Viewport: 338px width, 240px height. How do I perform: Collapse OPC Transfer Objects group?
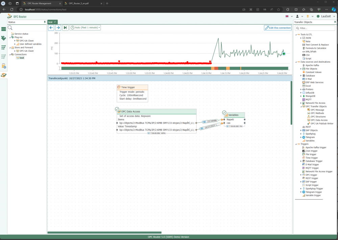click(x=301, y=106)
